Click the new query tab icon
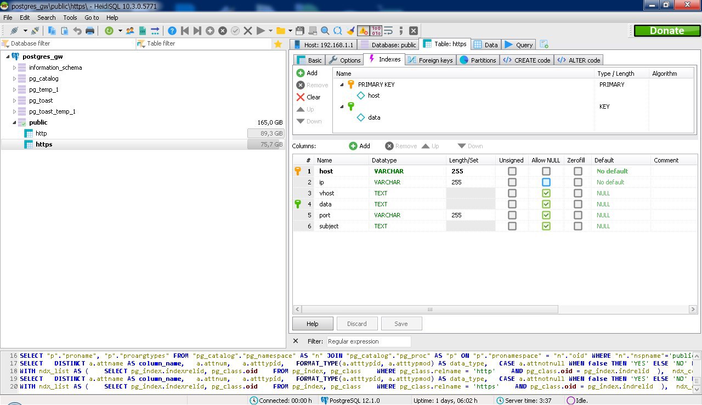Image resolution: width=702 pixels, height=405 pixels. (x=544, y=44)
